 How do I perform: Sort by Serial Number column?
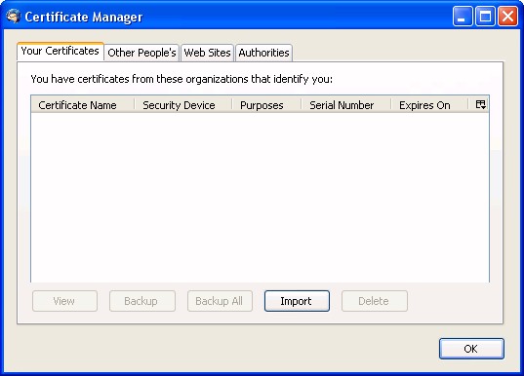(345, 105)
